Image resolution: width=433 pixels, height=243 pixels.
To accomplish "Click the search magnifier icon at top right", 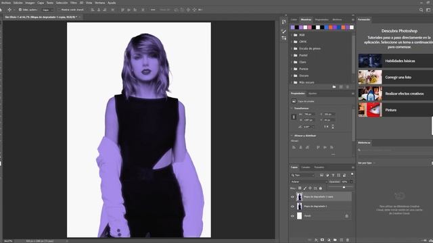I will point(421,9).
